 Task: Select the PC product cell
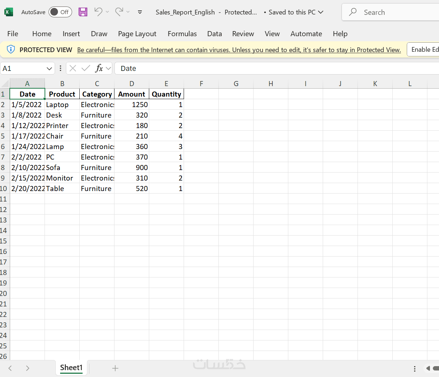point(62,157)
